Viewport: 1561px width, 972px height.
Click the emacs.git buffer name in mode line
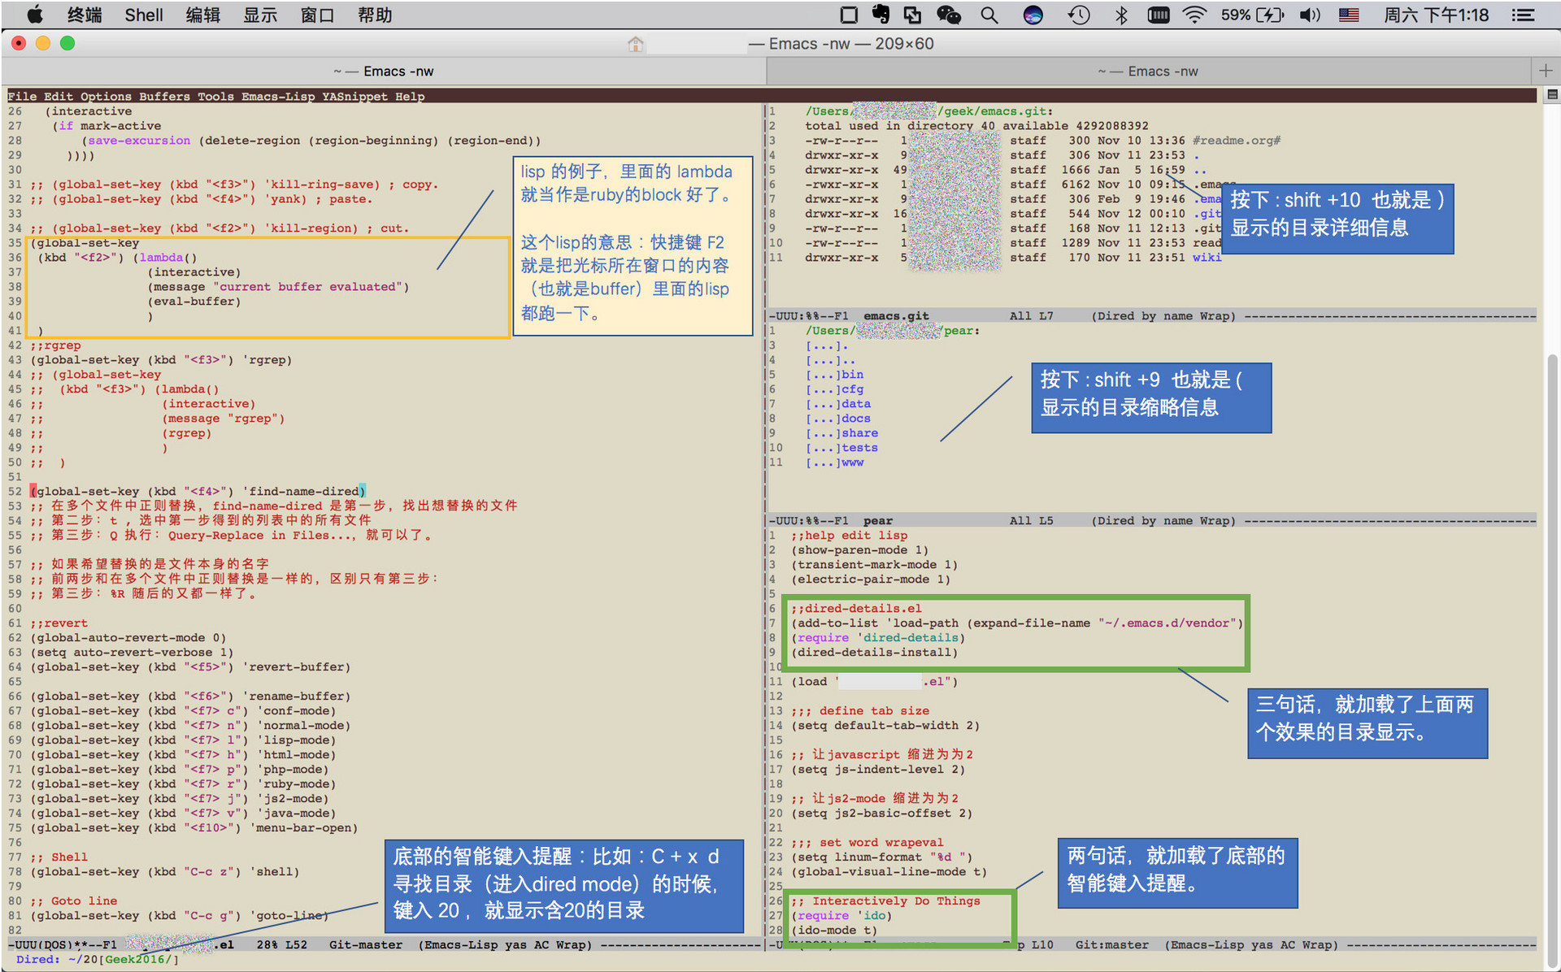point(896,316)
